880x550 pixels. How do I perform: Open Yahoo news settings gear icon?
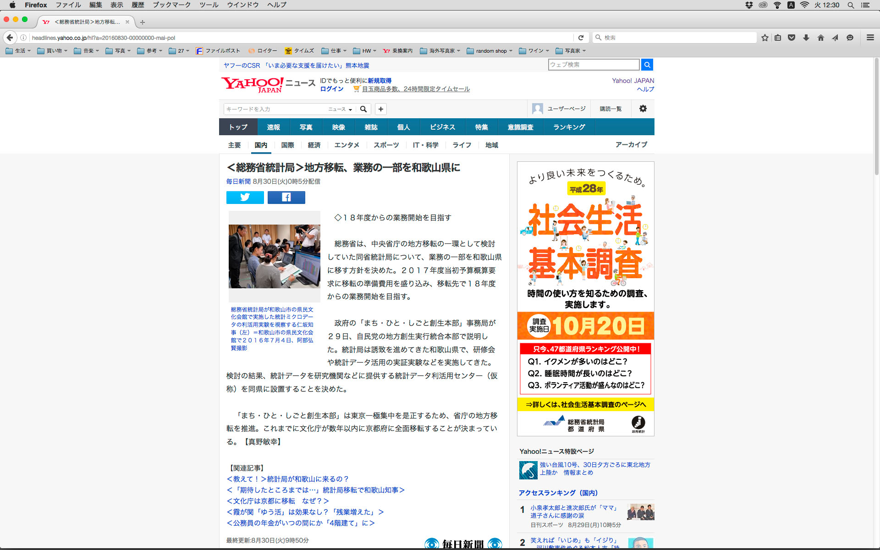(x=643, y=109)
